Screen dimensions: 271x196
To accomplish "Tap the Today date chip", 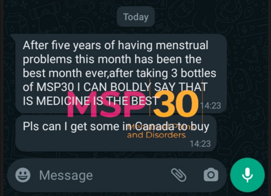I will [136, 17].
